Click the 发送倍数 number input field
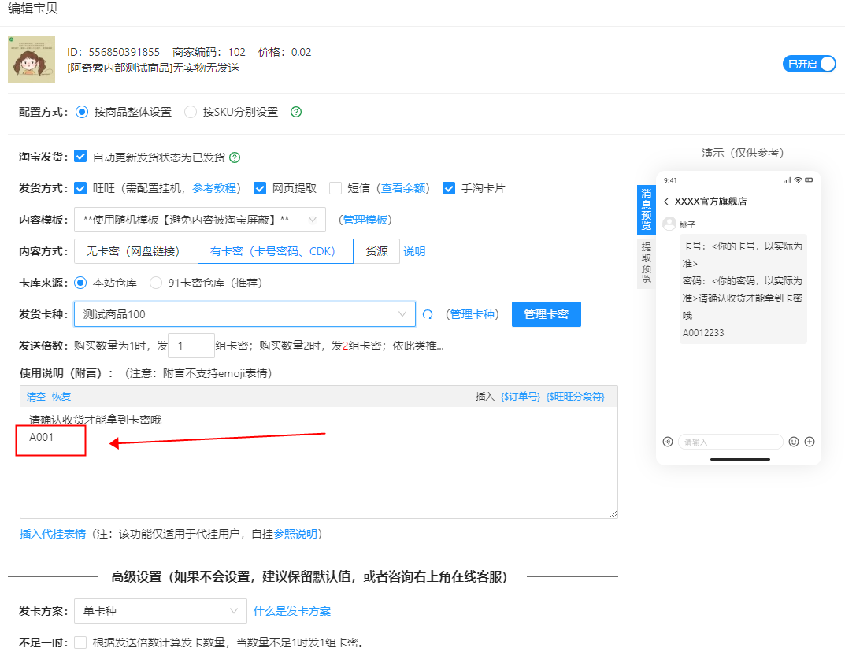This screenshot has height=659, width=845. tap(191, 346)
